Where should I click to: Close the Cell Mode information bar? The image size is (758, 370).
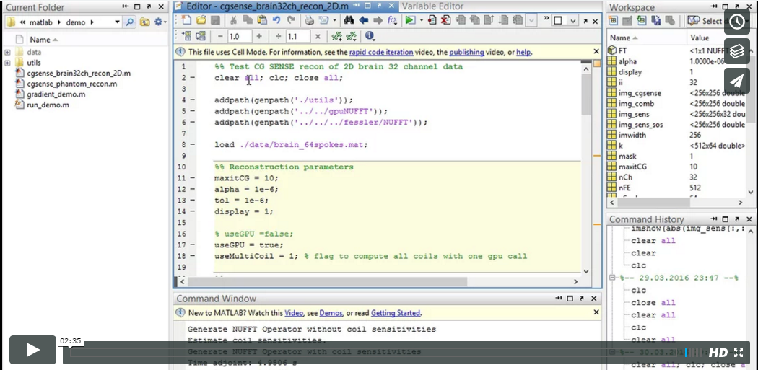596,52
